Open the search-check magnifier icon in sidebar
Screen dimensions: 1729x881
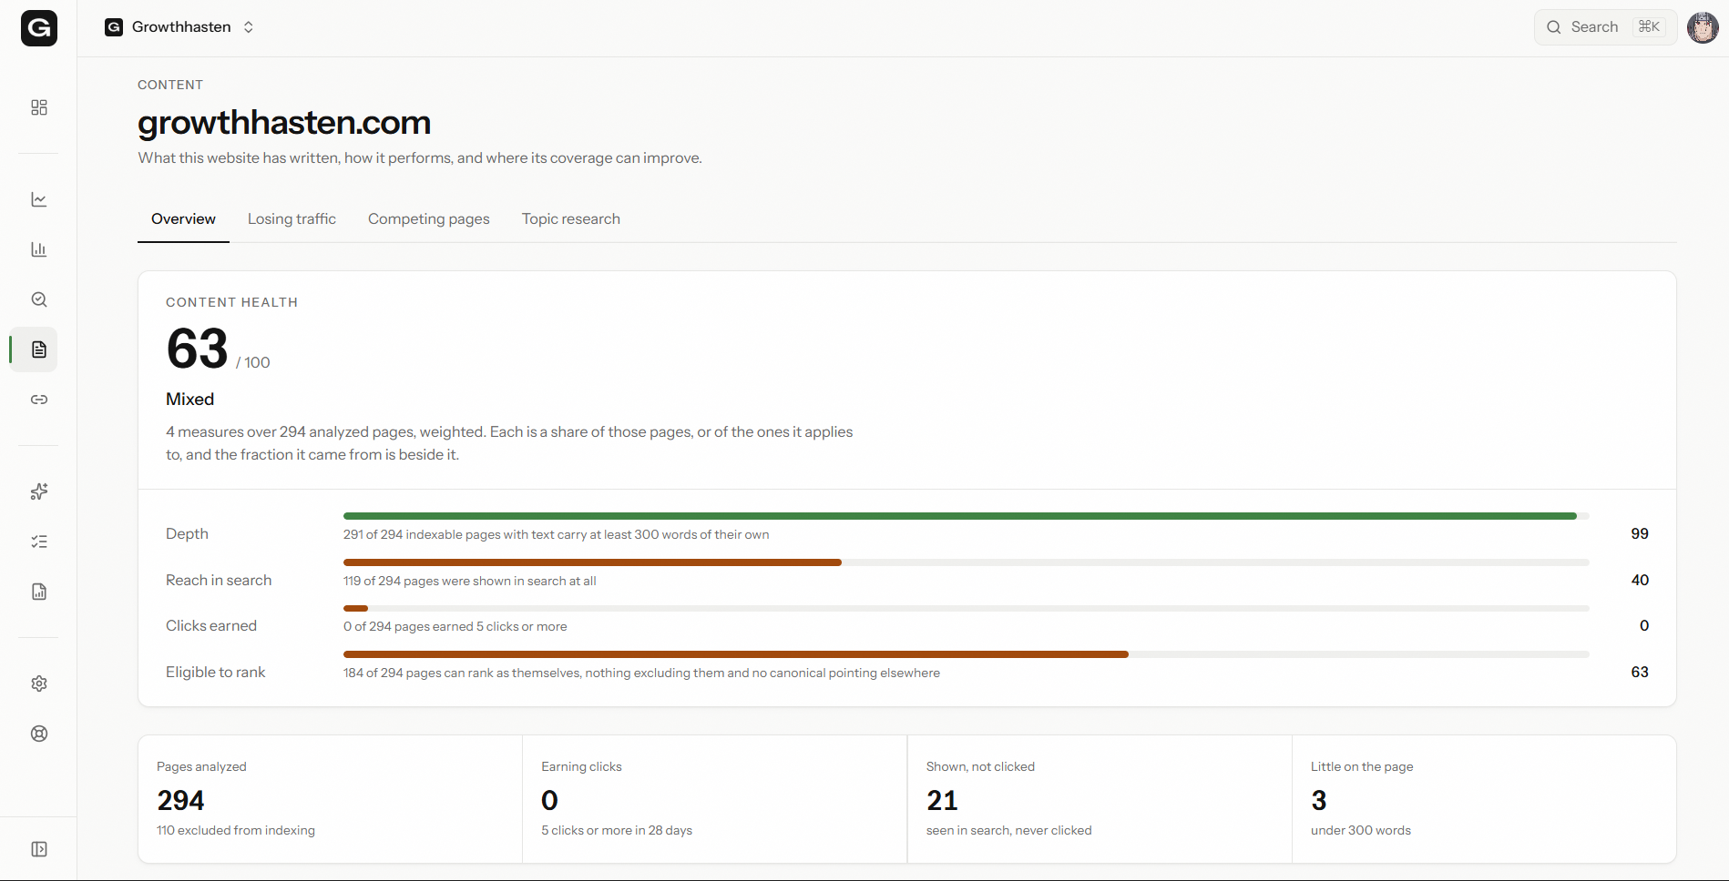pyautogui.click(x=39, y=299)
